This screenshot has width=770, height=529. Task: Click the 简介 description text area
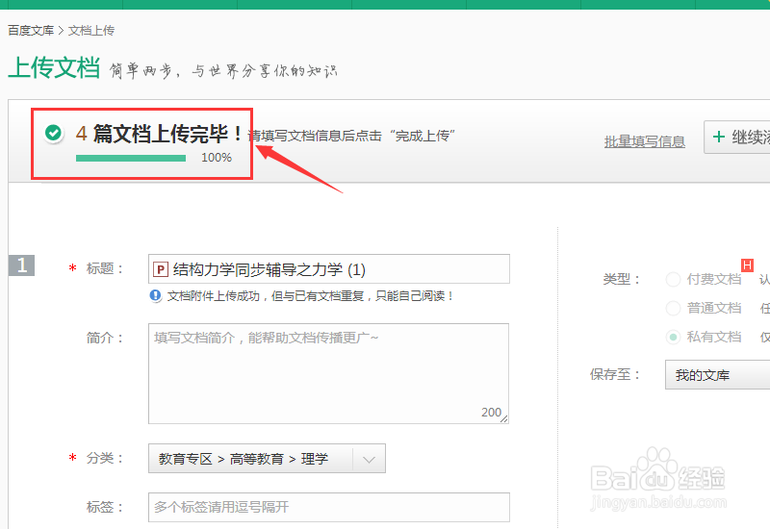pos(328,373)
